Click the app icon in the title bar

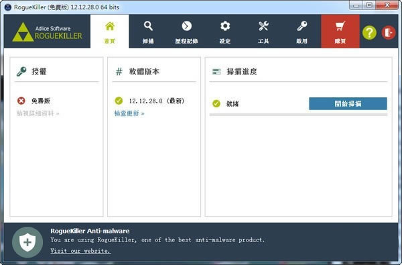8,7
